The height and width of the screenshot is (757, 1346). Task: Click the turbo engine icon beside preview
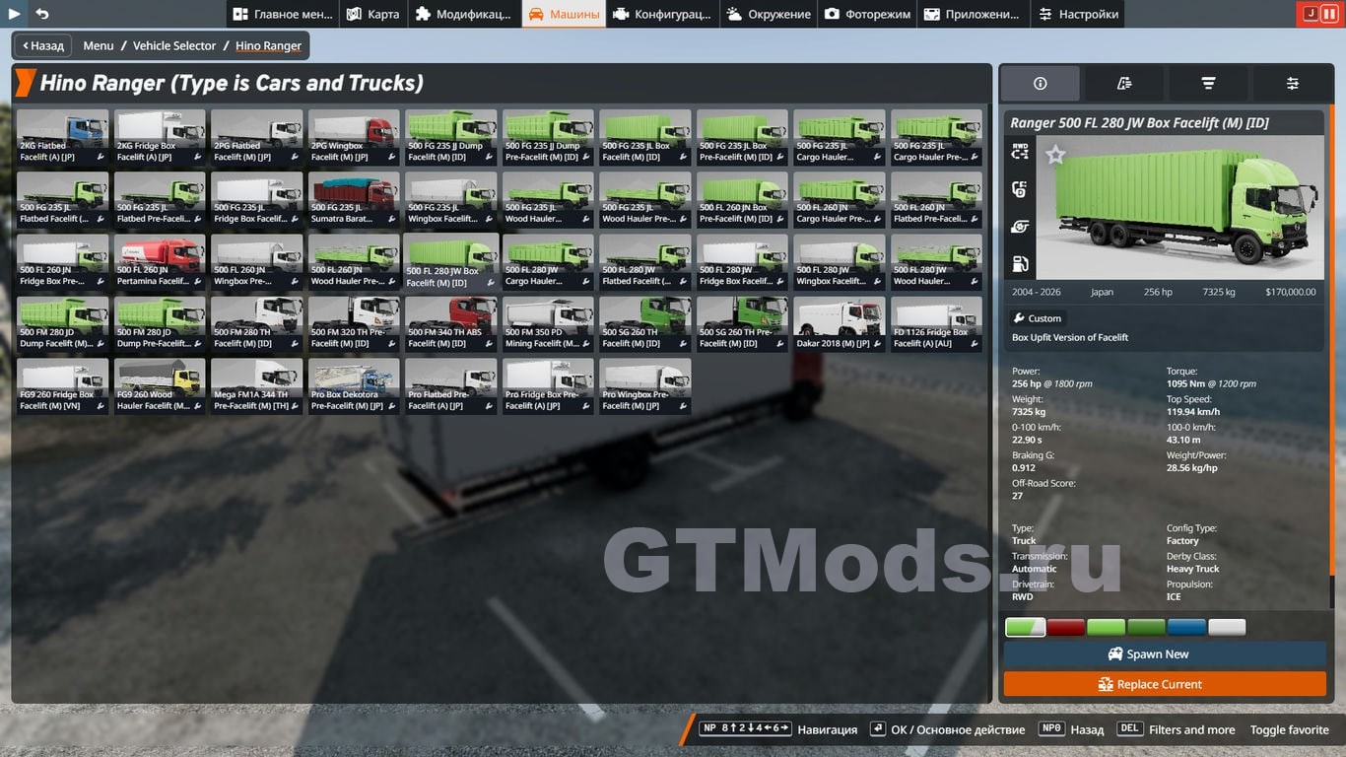pyautogui.click(x=1020, y=227)
